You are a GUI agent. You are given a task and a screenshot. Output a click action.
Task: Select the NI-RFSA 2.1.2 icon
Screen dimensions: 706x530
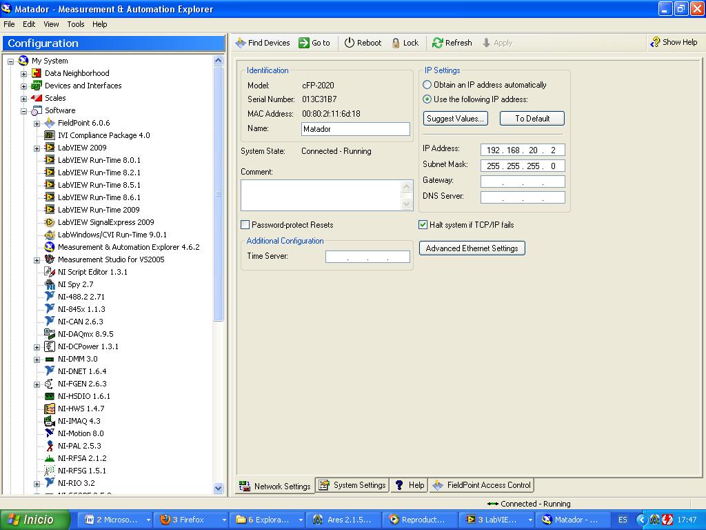pos(50,458)
